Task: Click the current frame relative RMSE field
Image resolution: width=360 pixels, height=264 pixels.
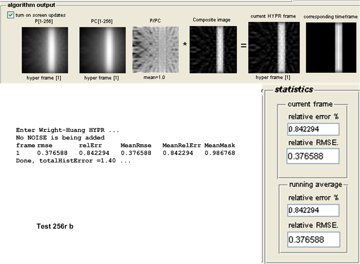Action: (312, 156)
